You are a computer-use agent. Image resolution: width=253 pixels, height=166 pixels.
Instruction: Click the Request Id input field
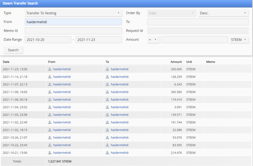tap(198, 31)
